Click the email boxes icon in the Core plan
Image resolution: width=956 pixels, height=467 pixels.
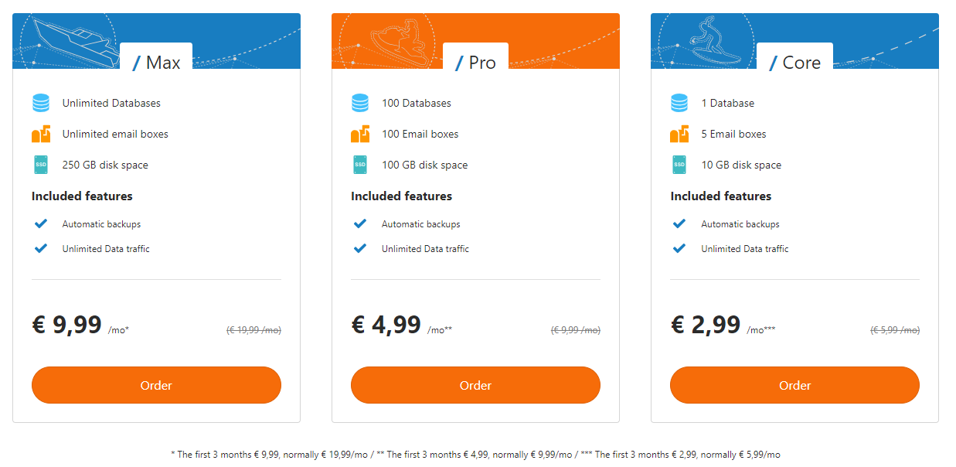coord(679,133)
